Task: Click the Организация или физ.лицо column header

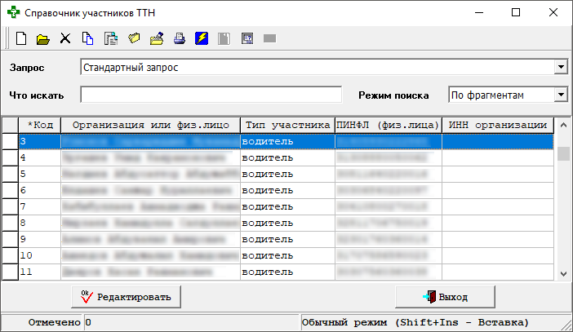Action: tap(150, 126)
